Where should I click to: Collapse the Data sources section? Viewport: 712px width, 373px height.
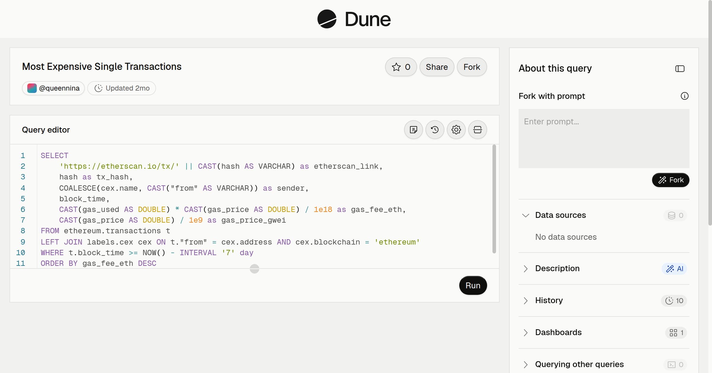(x=526, y=215)
